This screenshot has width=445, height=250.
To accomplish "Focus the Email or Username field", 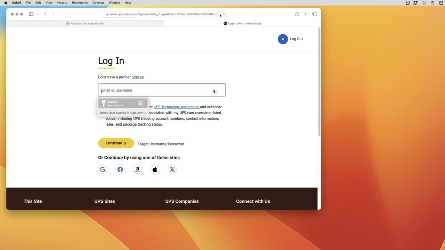I will click(x=162, y=90).
